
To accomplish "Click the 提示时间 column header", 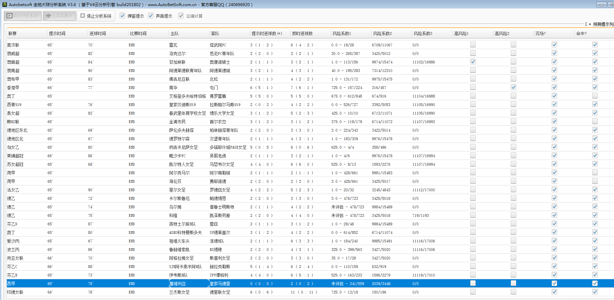I will click(57, 33).
